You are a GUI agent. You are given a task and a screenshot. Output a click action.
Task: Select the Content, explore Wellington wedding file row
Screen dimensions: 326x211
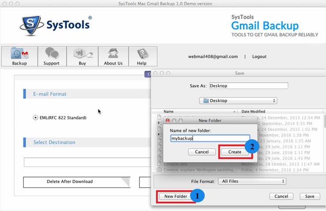tap(238, 170)
